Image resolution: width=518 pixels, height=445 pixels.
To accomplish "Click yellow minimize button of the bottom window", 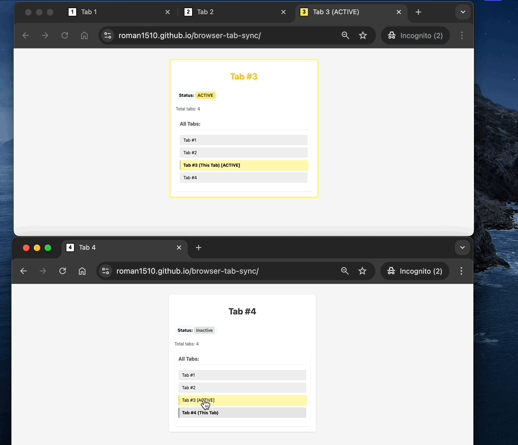I will 37,248.
